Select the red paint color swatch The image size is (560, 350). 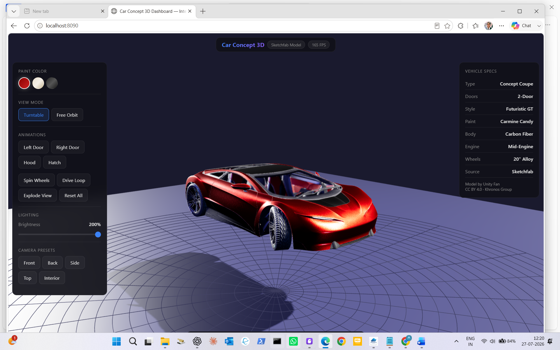click(24, 83)
